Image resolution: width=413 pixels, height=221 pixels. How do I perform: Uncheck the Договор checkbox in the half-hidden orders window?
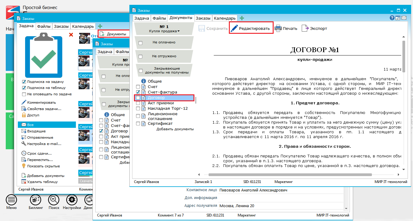point(101,131)
